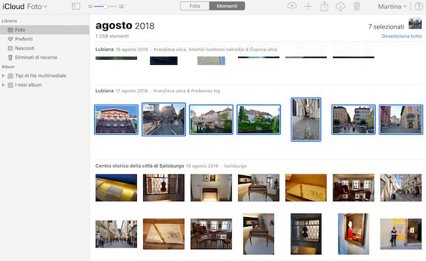The width and height of the screenshot is (426, 261).
Task: Deselect the green riverbank houses photo
Action: point(258,119)
